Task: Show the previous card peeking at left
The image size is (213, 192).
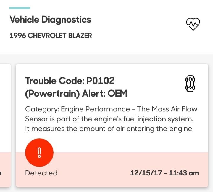Action: [5, 124]
